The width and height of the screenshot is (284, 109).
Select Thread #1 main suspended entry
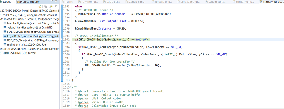(30, 19)
